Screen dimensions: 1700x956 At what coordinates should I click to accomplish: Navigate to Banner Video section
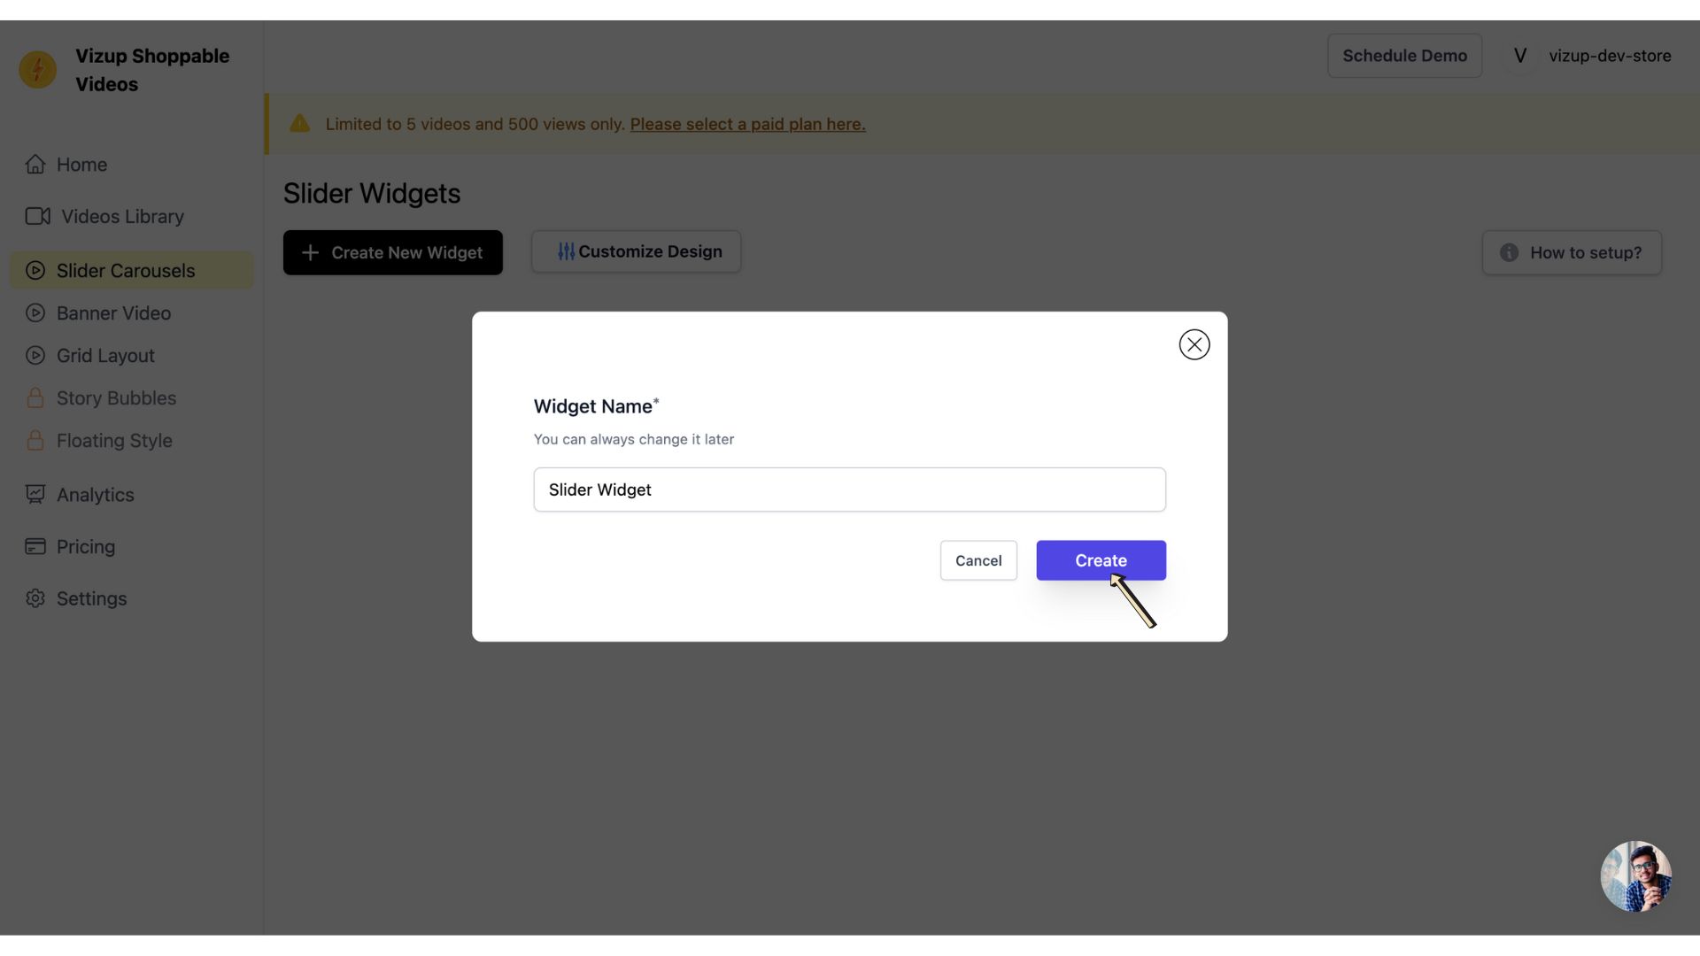pyautogui.click(x=113, y=312)
